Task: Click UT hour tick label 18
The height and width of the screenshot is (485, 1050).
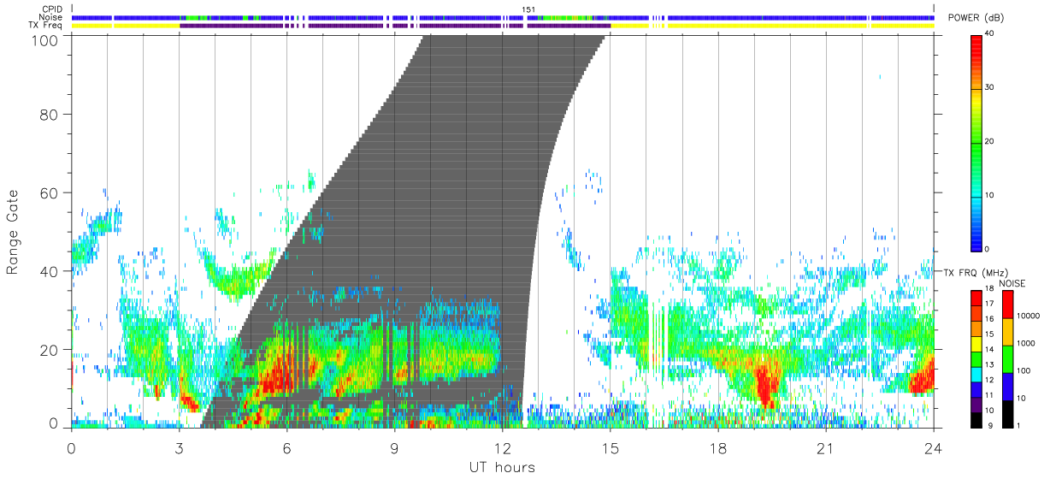Action: click(717, 447)
